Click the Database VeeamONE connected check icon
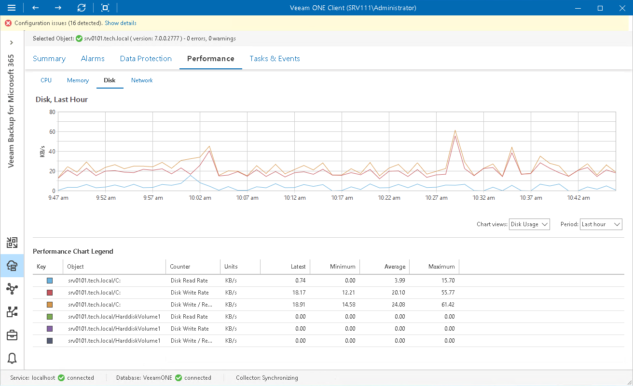 (179, 378)
